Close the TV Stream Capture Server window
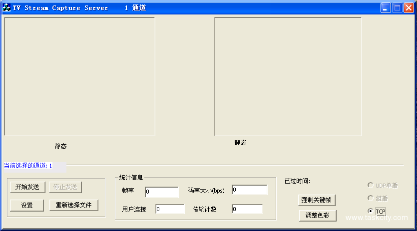This screenshot has width=417, height=231. click(409, 7)
